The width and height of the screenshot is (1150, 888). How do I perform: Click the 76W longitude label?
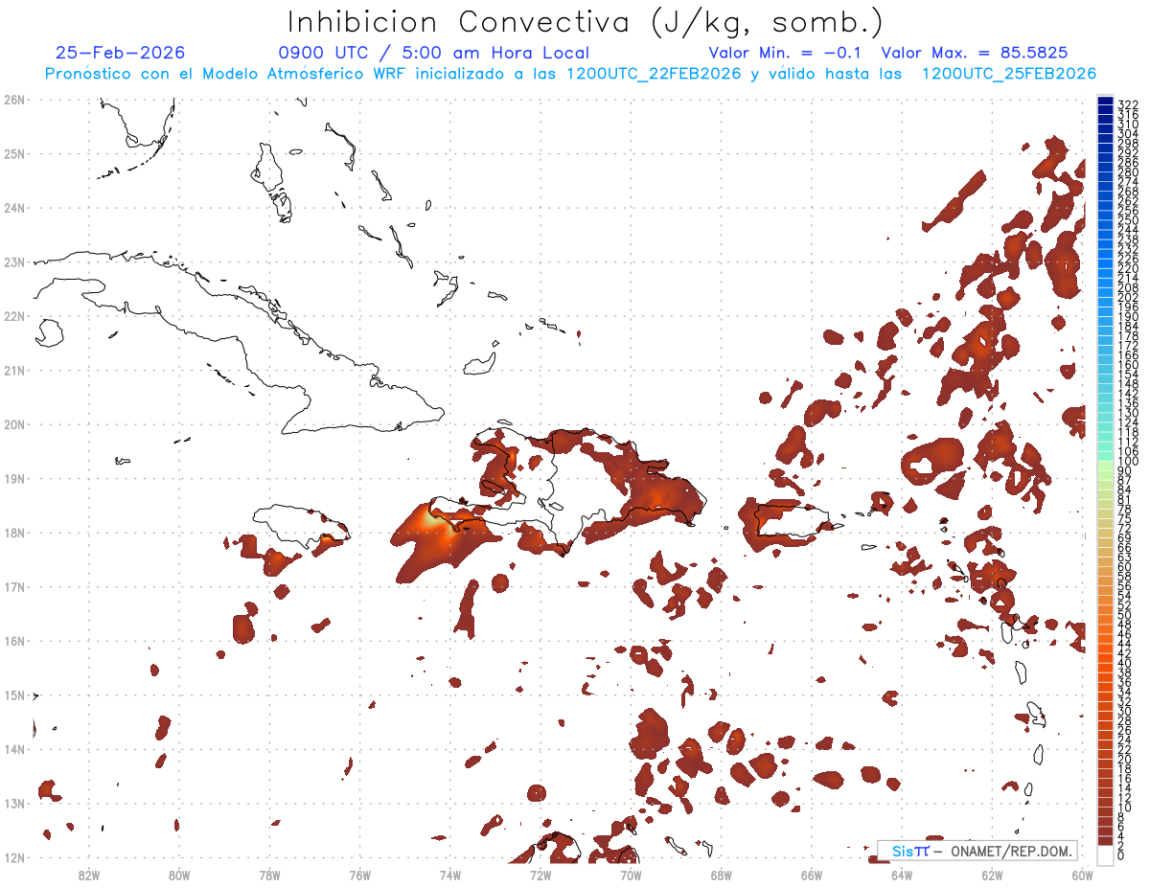[x=359, y=874]
